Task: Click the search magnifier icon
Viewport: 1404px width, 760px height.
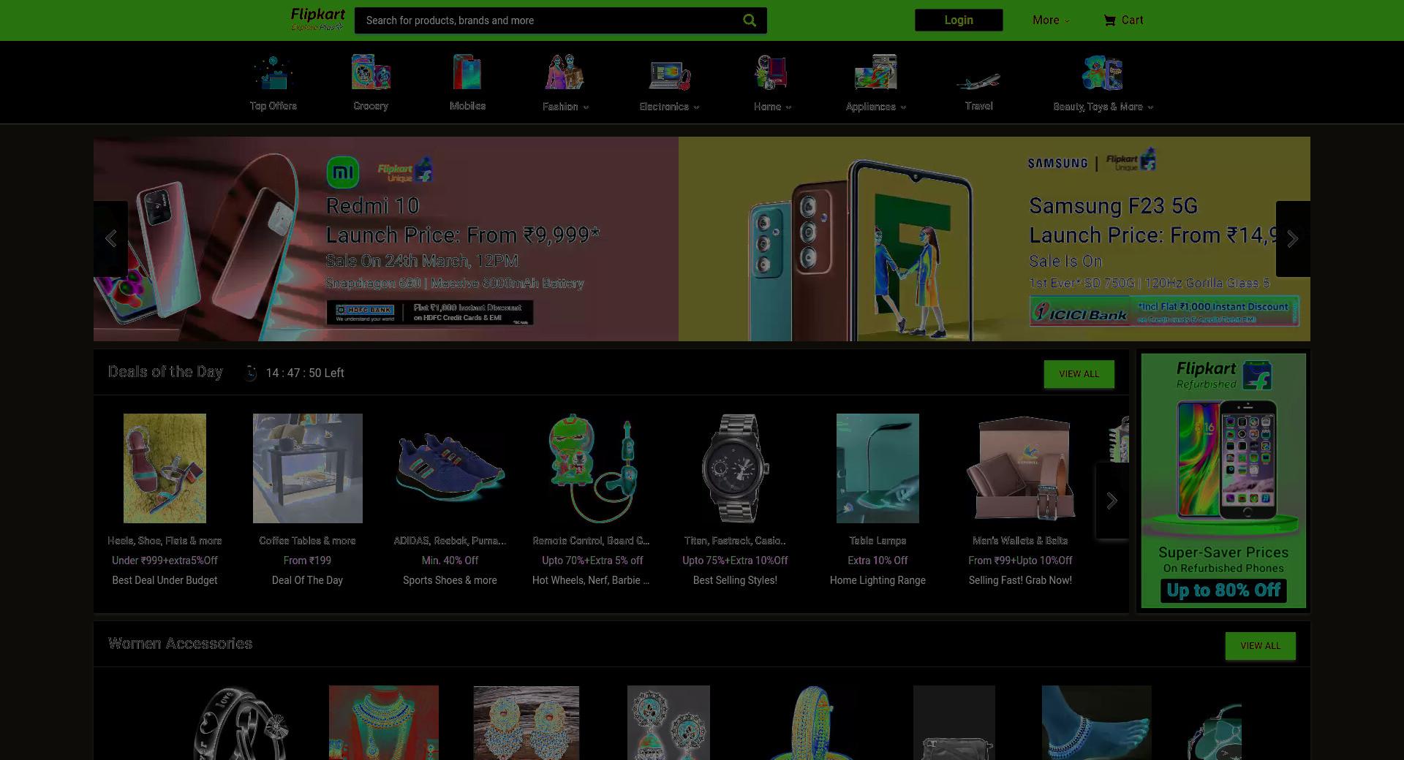Action: coord(750,20)
